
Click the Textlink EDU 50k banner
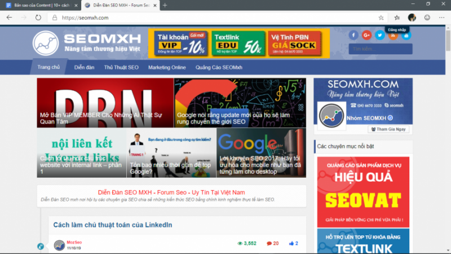click(238, 43)
